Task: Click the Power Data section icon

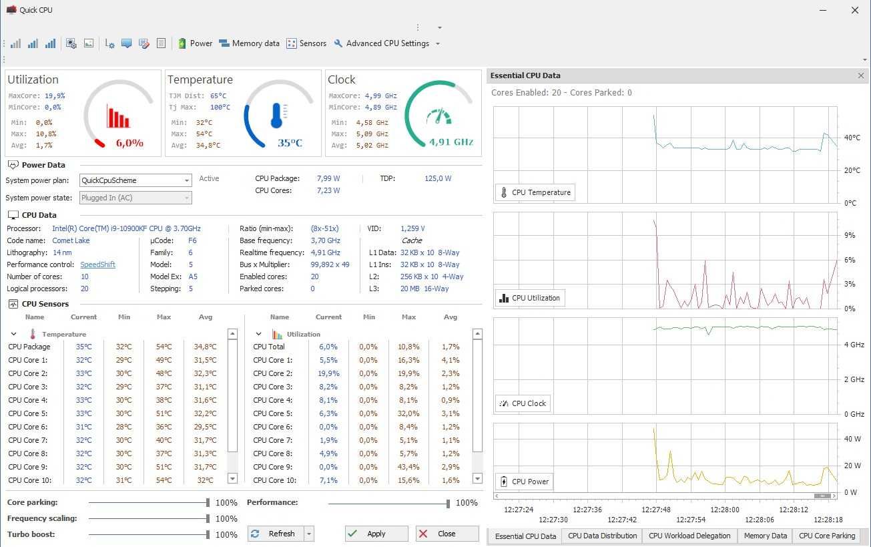Action: pyautogui.click(x=13, y=164)
